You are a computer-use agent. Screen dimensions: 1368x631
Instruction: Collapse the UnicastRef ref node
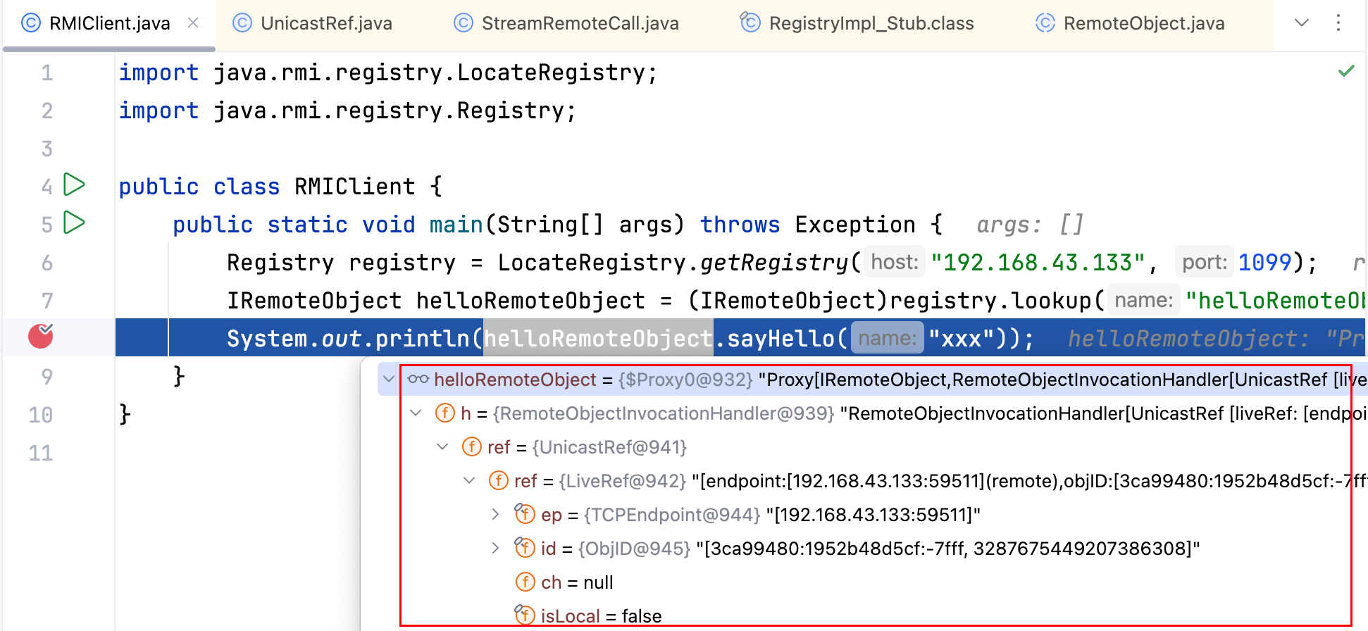[443, 447]
